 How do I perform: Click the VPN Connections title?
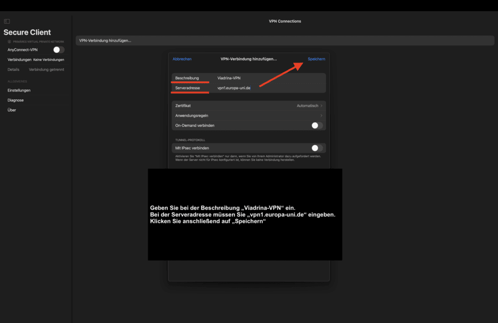(285, 21)
